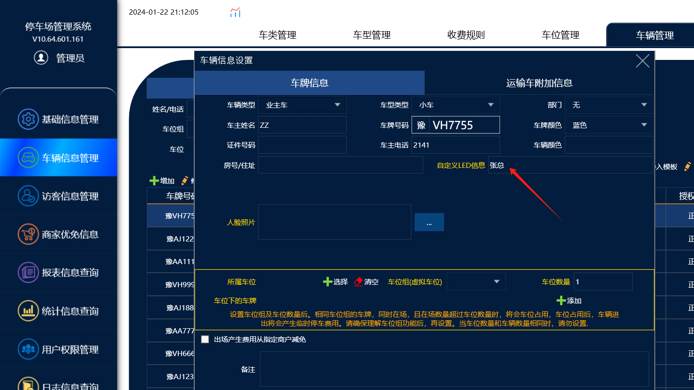Open the 收费规则 top tab
The image size is (694, 390).
[466, 35]
